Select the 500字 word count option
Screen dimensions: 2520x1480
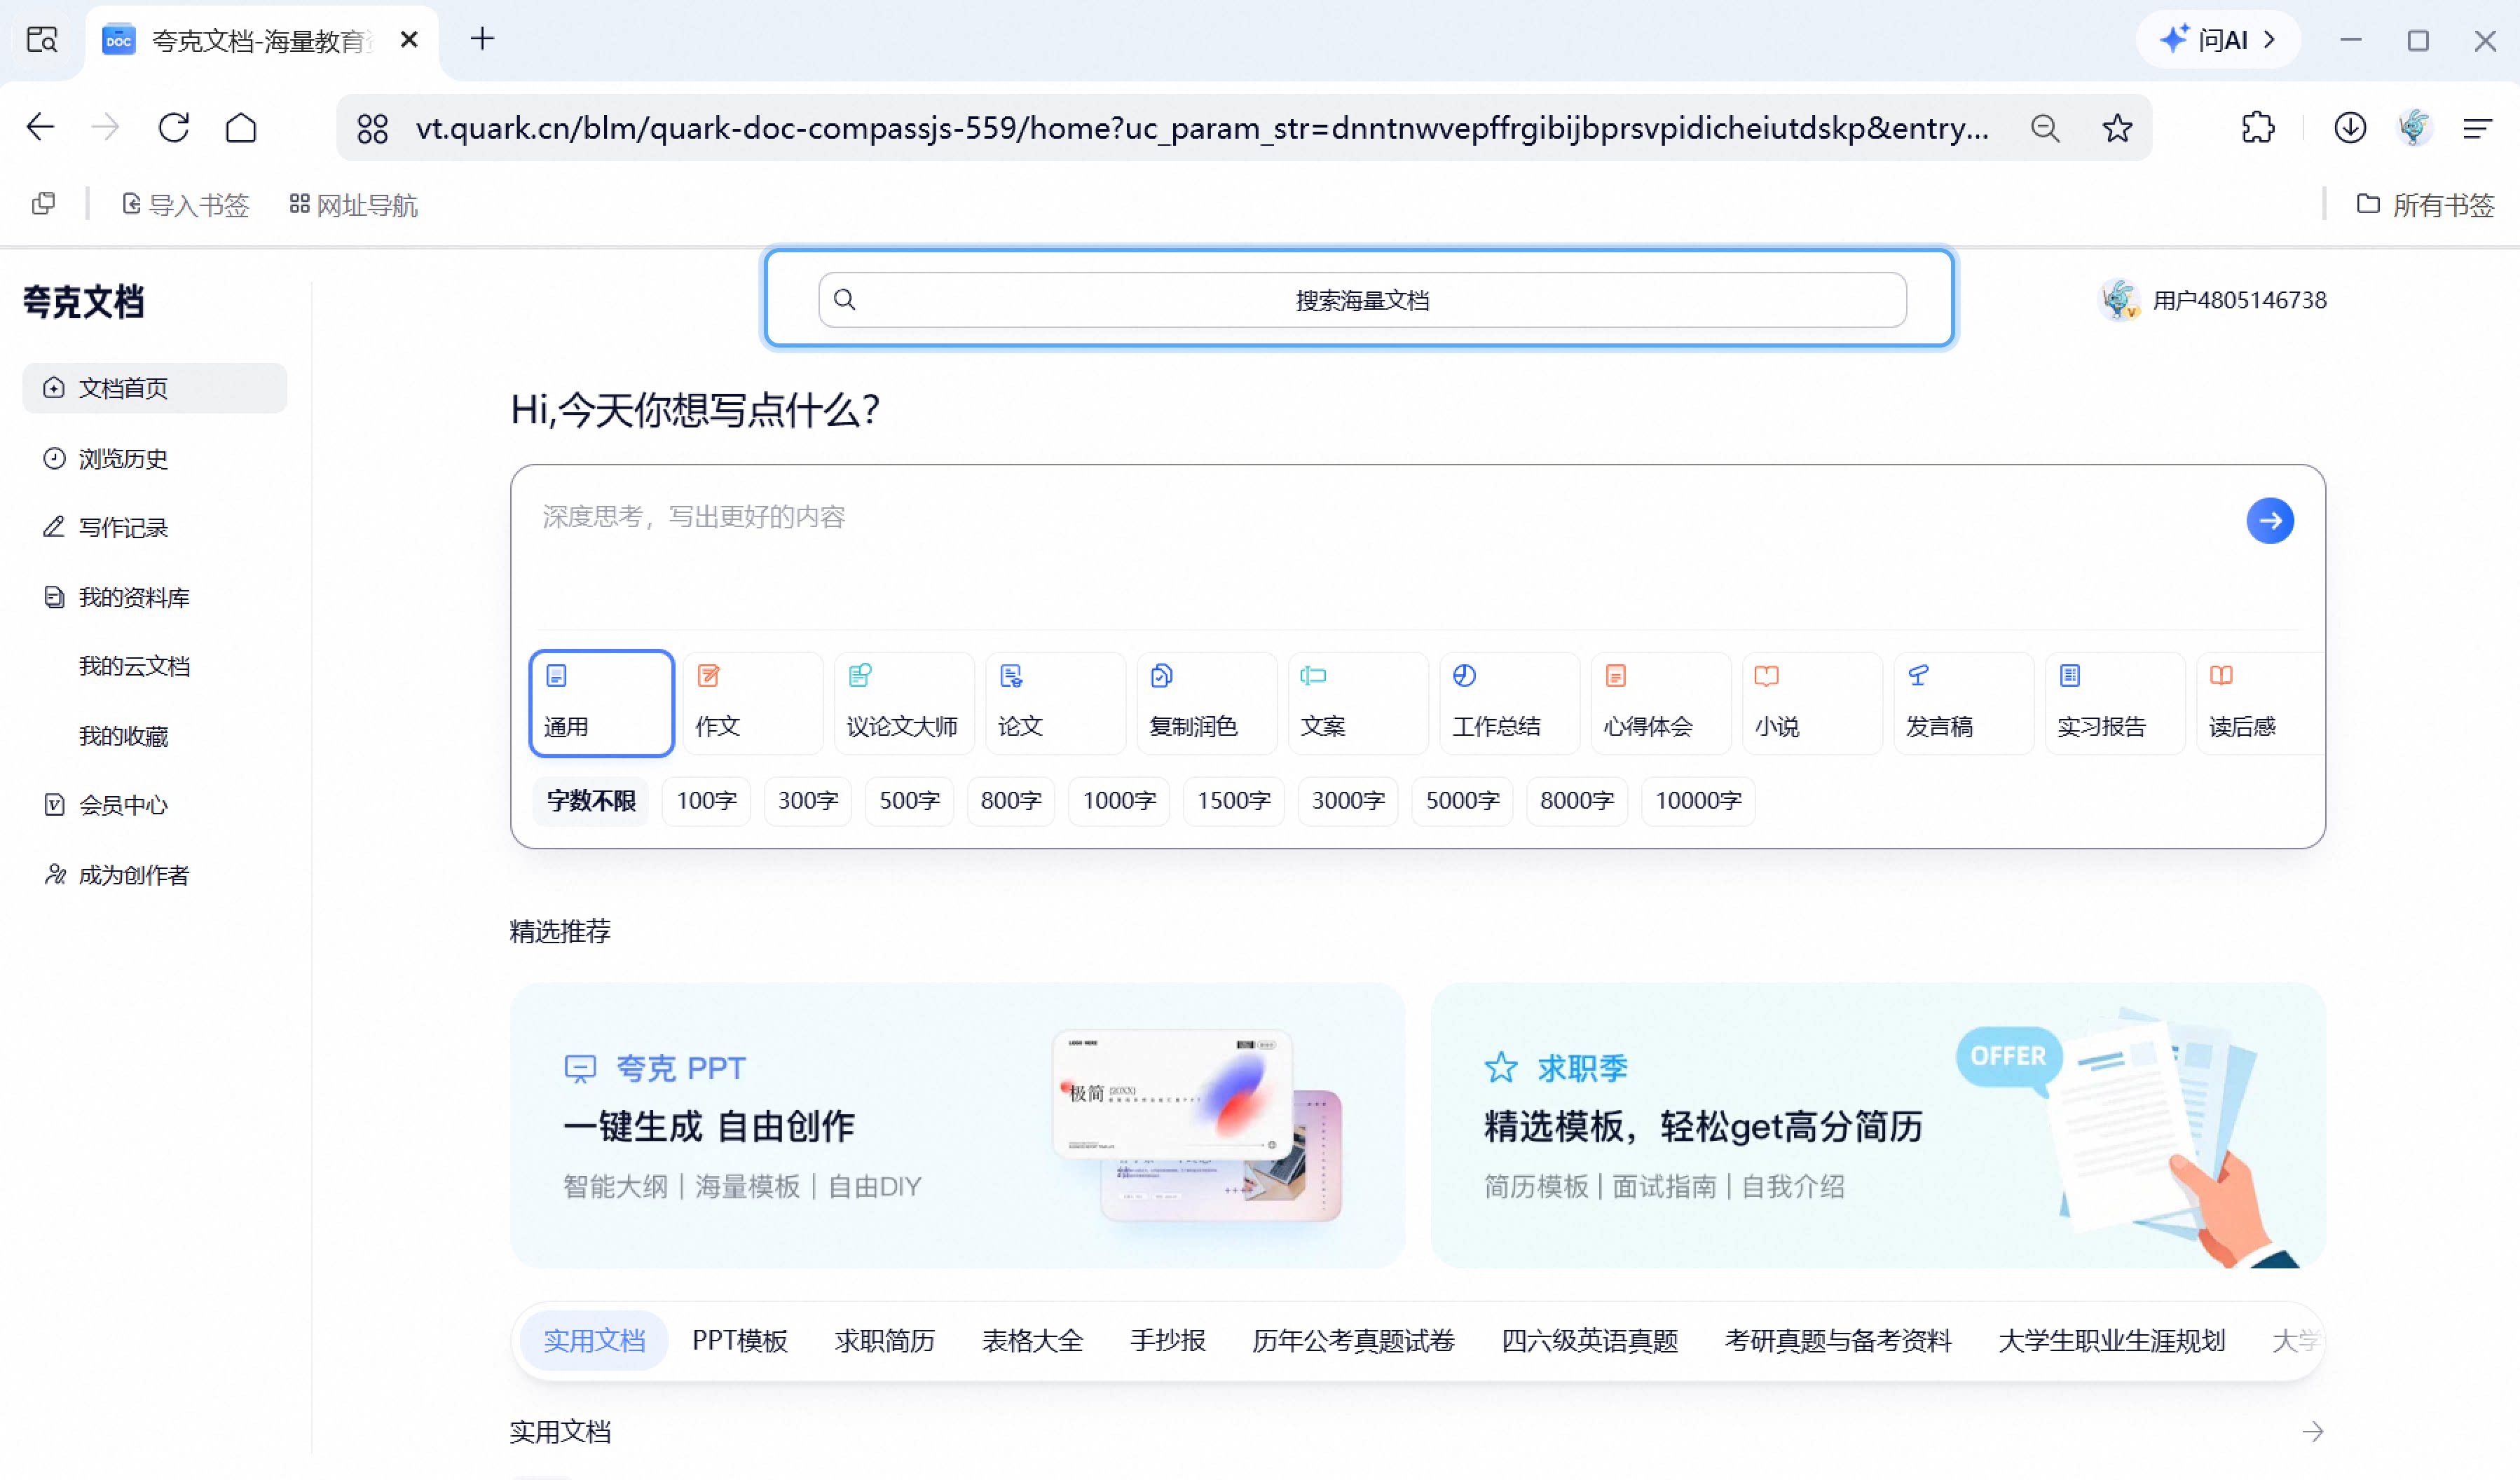(x=909, y=801)
